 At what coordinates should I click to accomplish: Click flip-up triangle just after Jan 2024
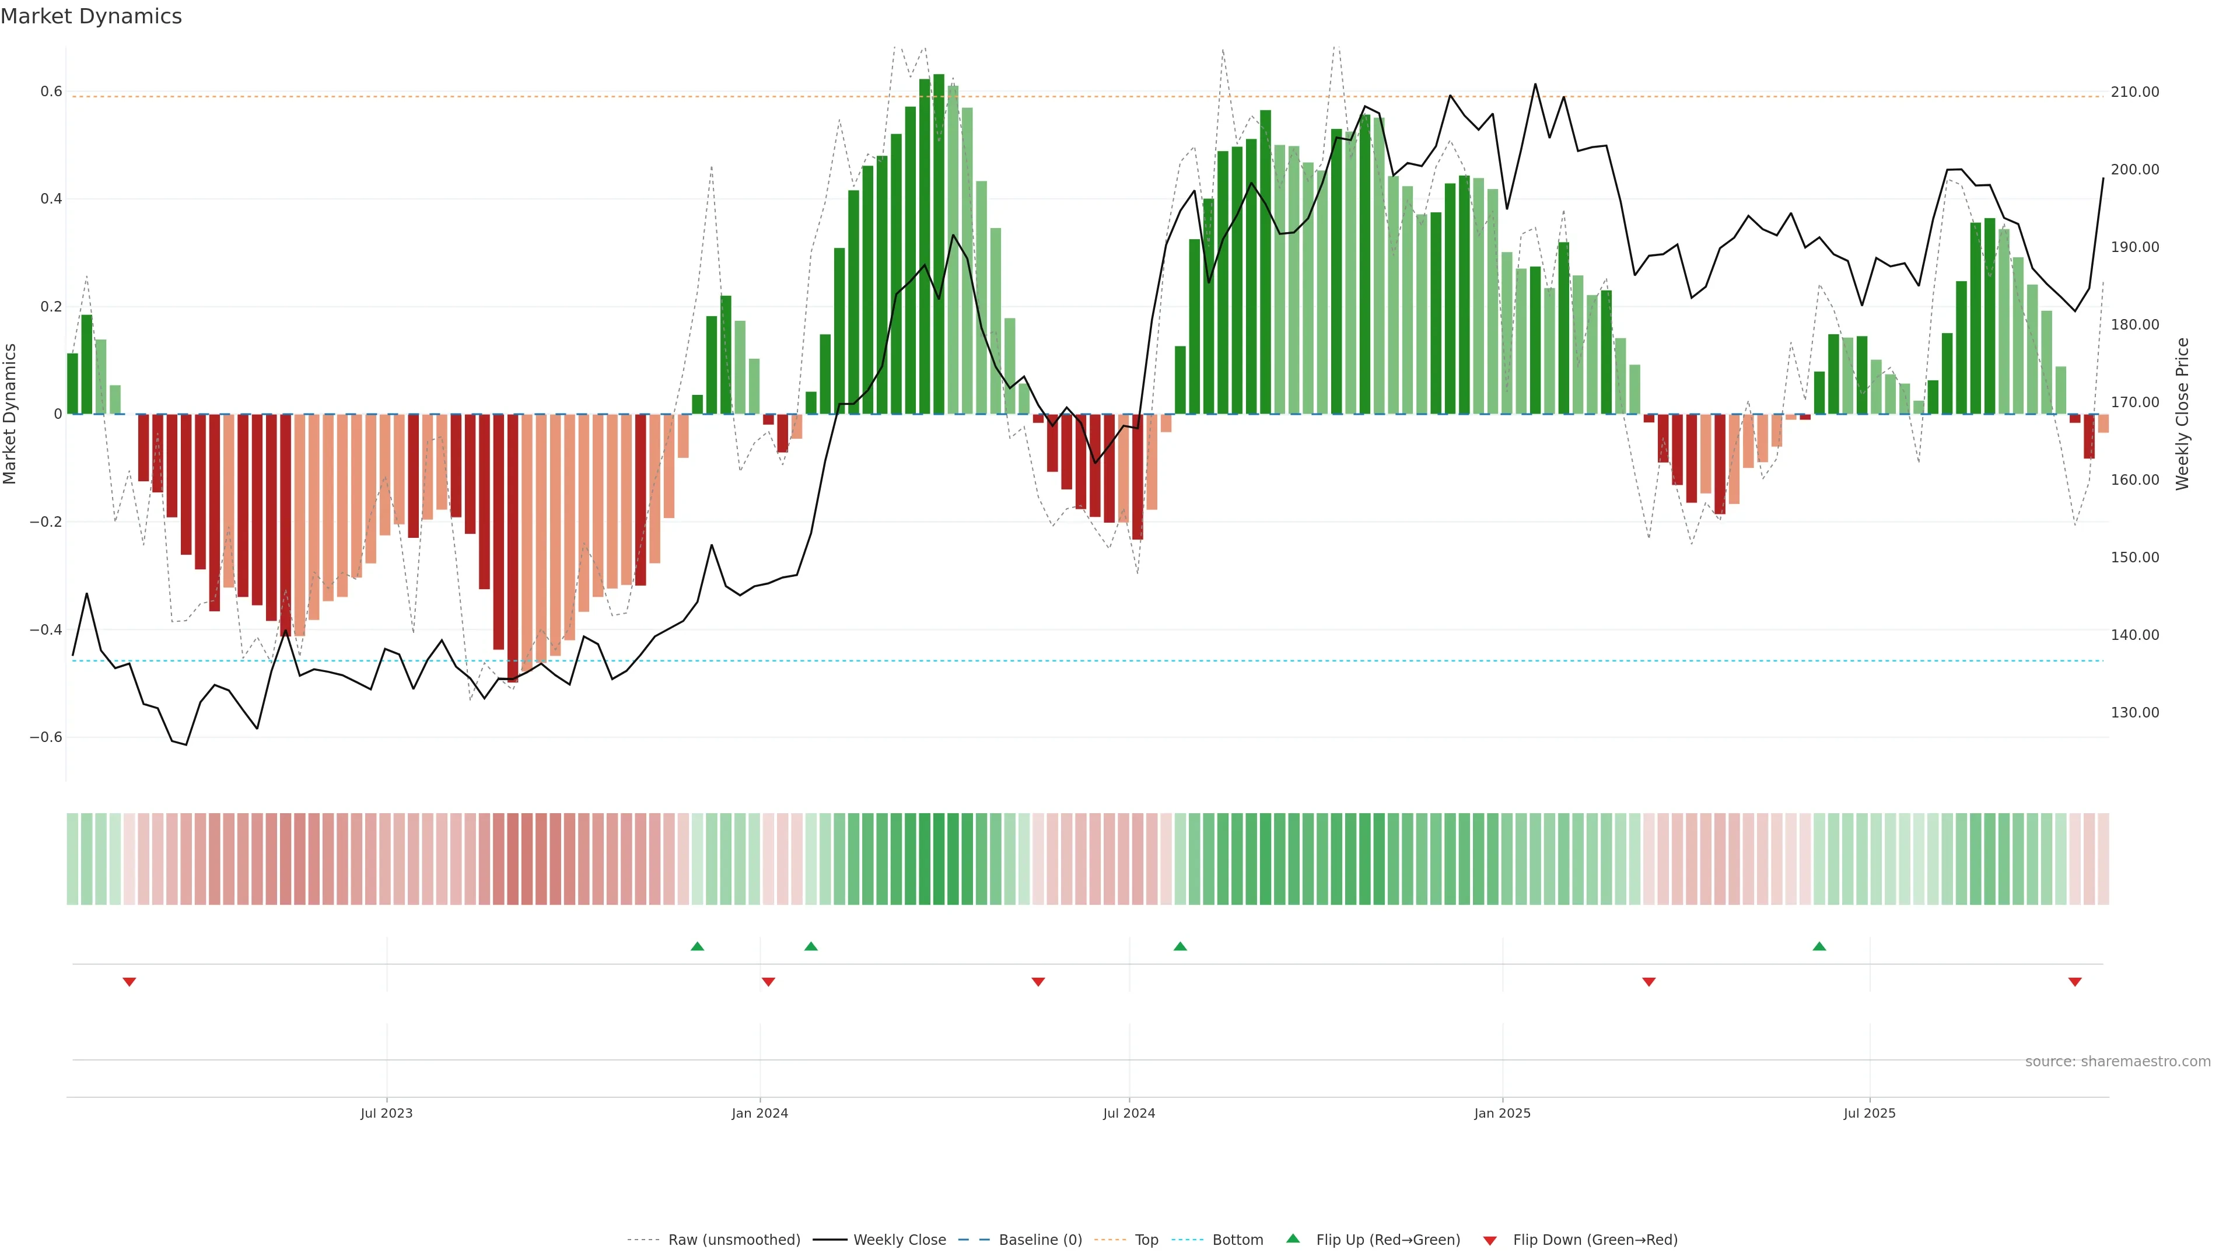point(811,946)
